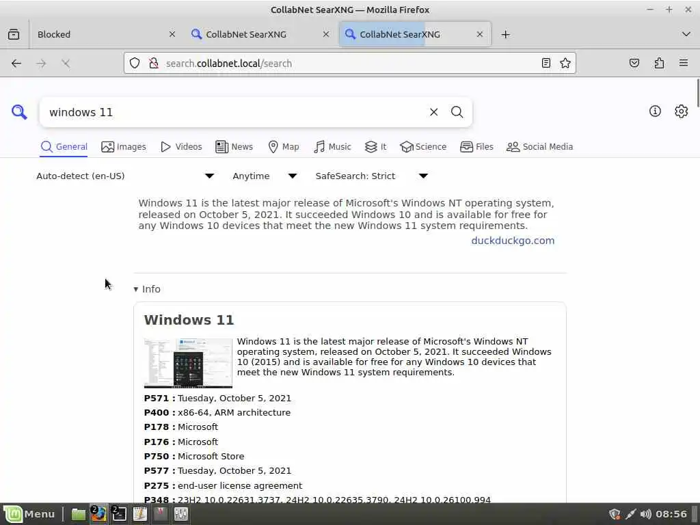Open SearXNG about info icon
Screen dimensions: 700x525
coord(655,111)
